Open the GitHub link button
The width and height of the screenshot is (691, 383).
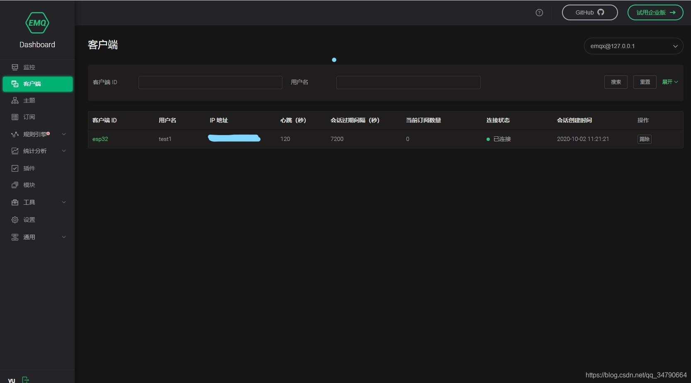click(x=590, y=12)
